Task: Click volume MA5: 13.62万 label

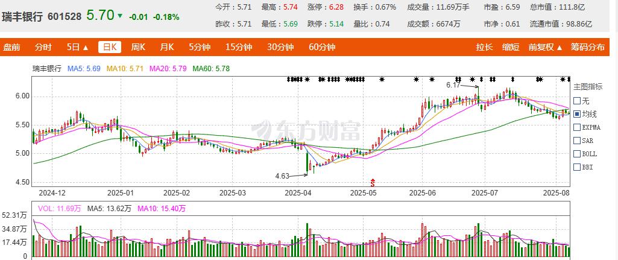Action: tap(109, 208)
